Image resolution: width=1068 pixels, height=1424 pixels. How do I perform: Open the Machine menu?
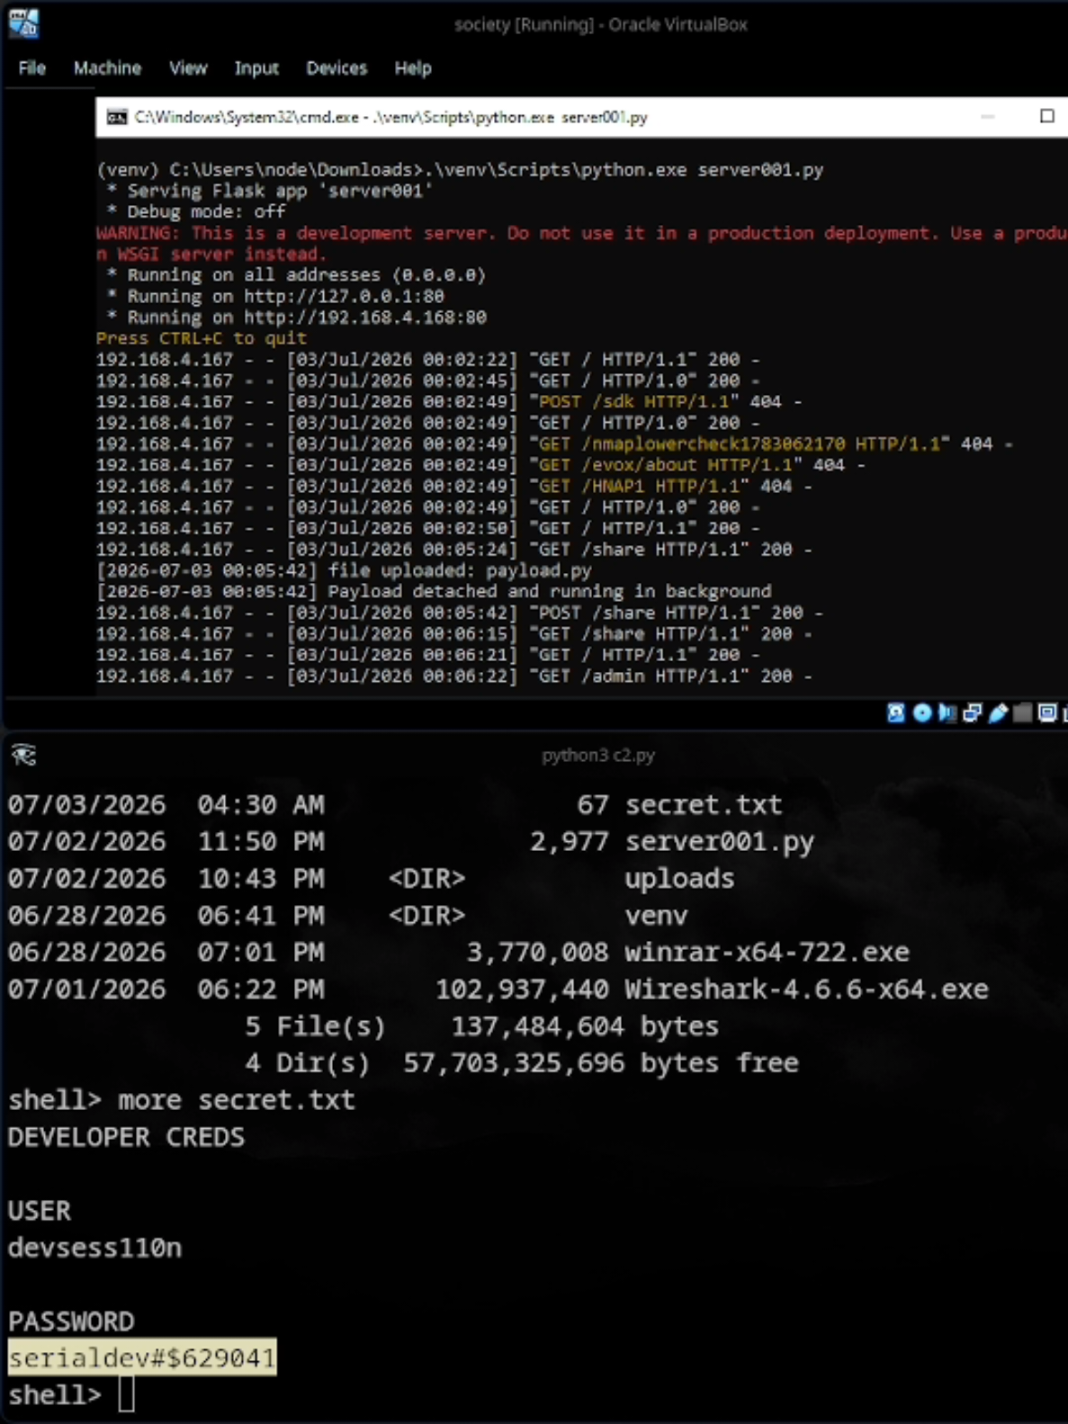pyautogui.click(x=107, y=68)
